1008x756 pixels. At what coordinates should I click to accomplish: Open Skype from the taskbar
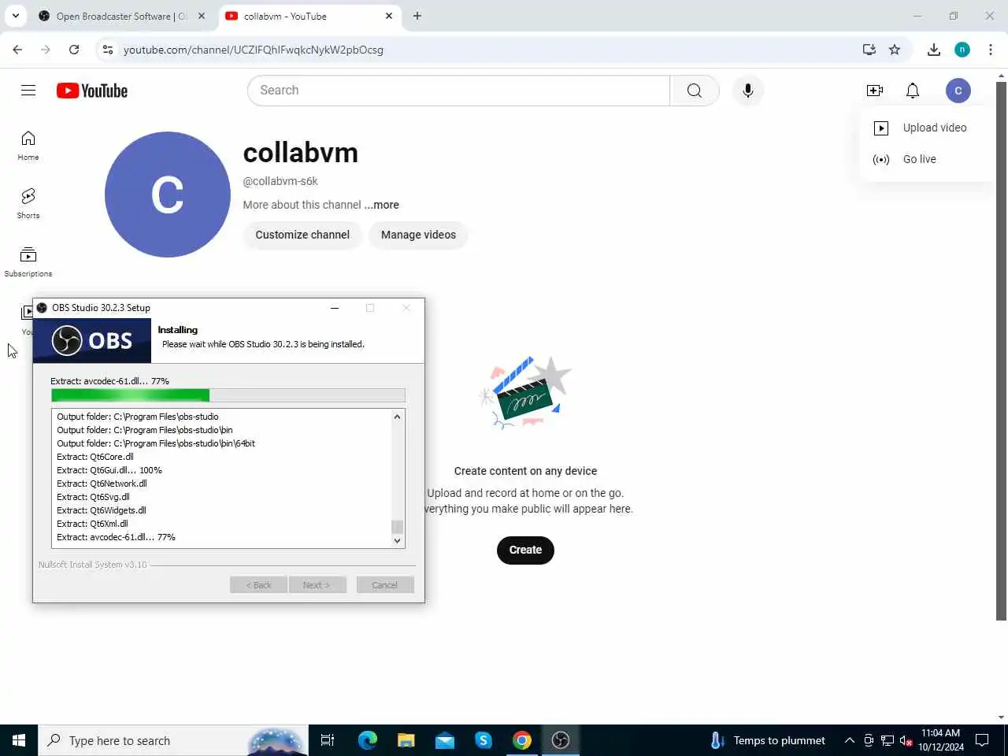click(x=484, y=740)
